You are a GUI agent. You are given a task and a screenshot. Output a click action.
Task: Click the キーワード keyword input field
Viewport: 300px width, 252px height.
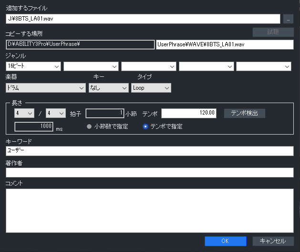[x=149, y=151]
